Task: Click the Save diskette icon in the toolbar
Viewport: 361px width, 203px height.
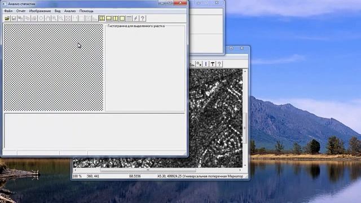Action: coord(14,19)
